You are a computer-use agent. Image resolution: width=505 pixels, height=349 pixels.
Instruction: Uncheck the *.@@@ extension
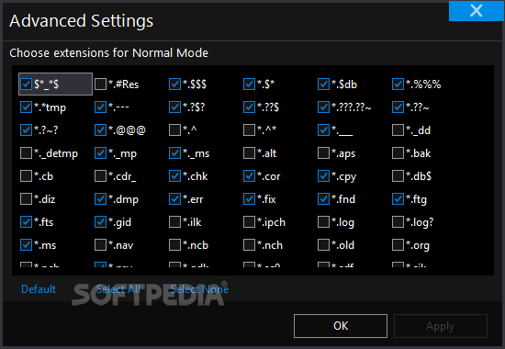tap(100, 130)
